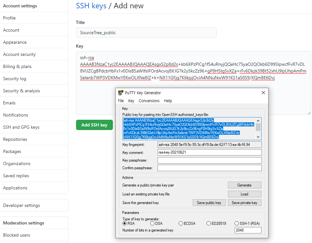Screen dimensions: 312x243
Task: Open Blocked users page
Action: pyautogui.click(x=34, y=235)
